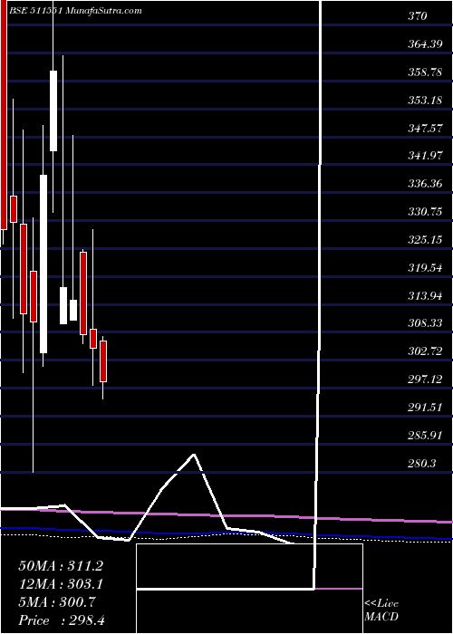Click the 297.12 price axis label
Viewport: 453px width, 634px height.
coord(425,379)
